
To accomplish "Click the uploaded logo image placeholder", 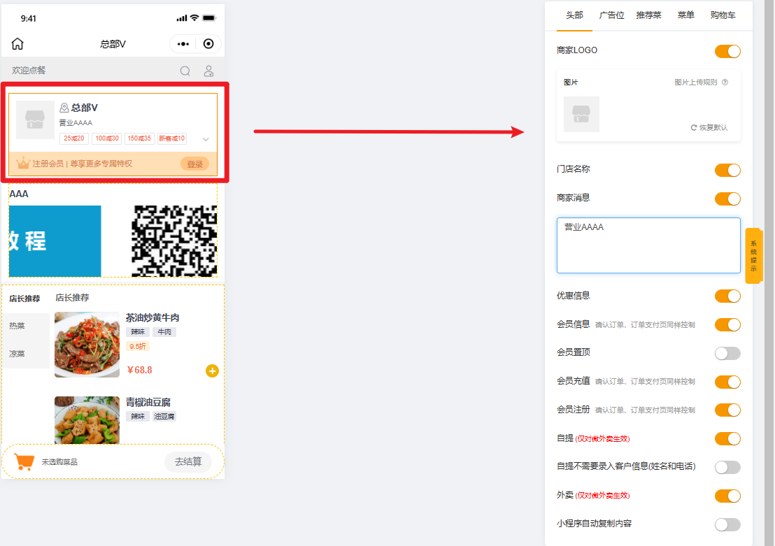I will [581, 114].
